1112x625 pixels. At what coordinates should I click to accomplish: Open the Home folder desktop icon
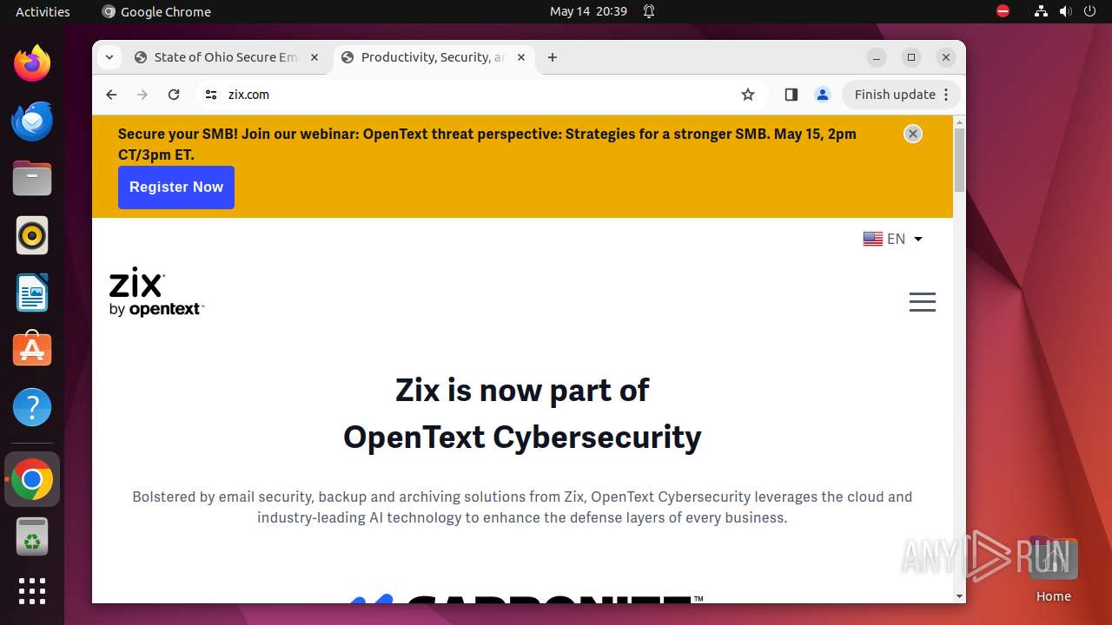point(1053,570)
